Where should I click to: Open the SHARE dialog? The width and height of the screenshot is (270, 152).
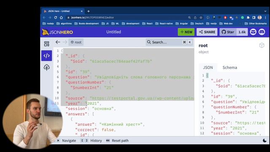pyautogui.click(x=207, y=32)
